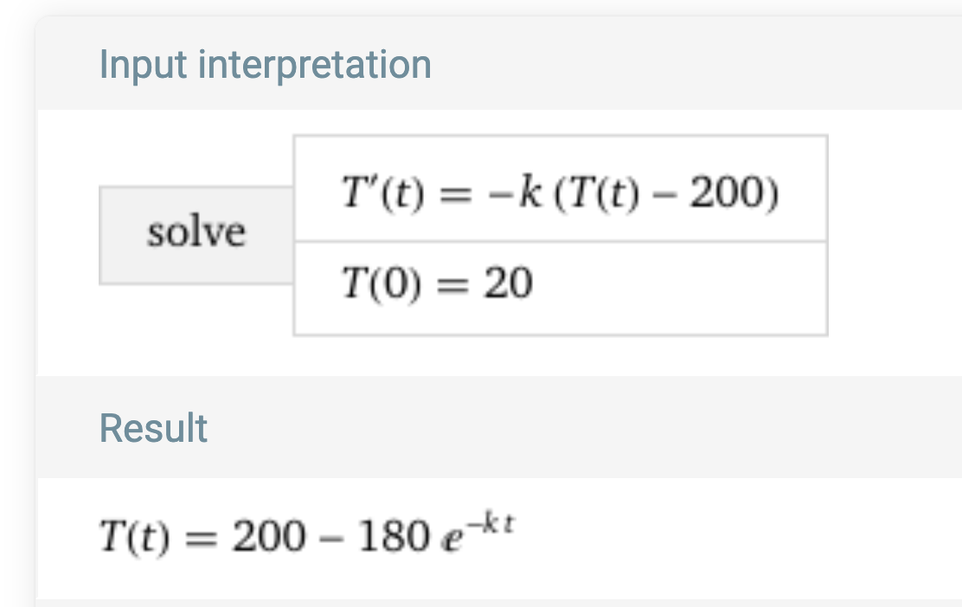962x607 pixels.
Task: Click the Input interpretation heading
Action: (x=265, y=66)
